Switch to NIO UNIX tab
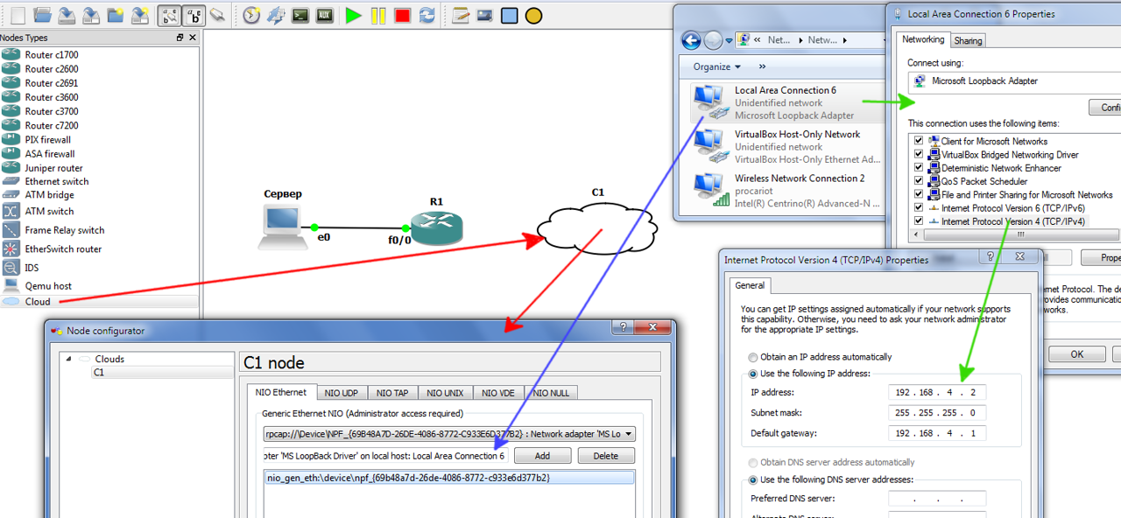The height and width of the screenshot is (518, 1121). pos(447,393)
